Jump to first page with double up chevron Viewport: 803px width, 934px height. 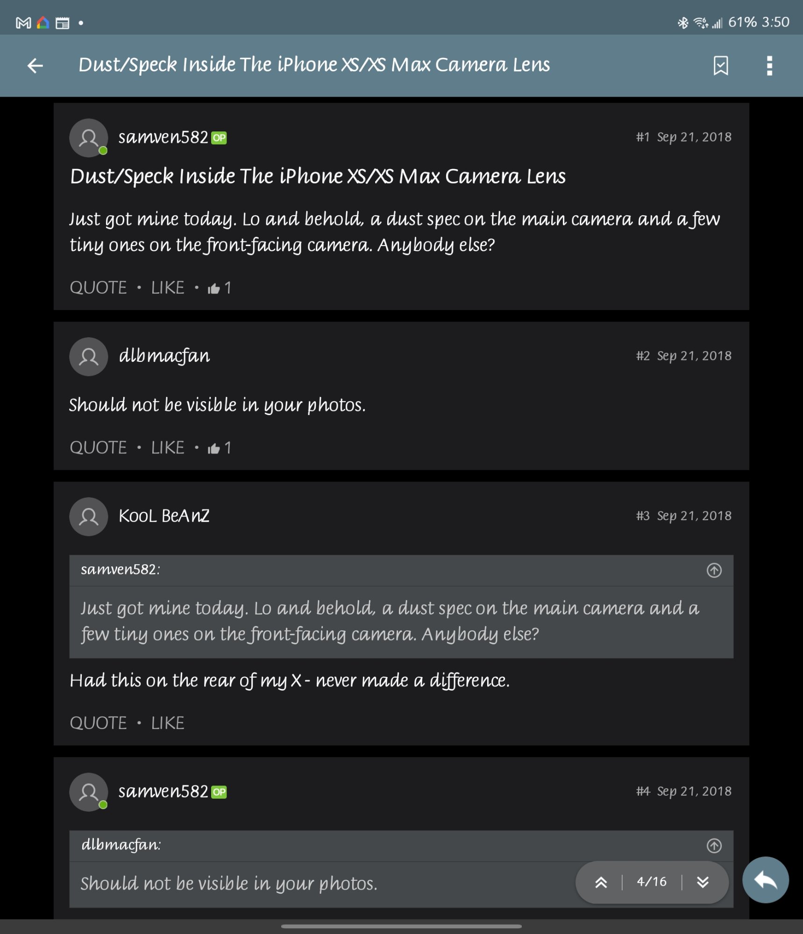pos(601,882)
